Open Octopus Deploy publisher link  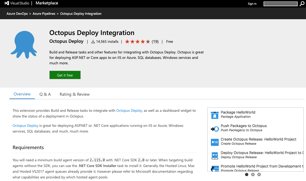point(66,41)
